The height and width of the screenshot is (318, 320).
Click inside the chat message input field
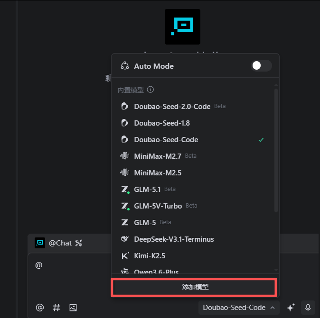point(69,276)
